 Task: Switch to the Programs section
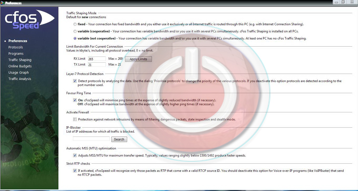[x=16, y=53]
